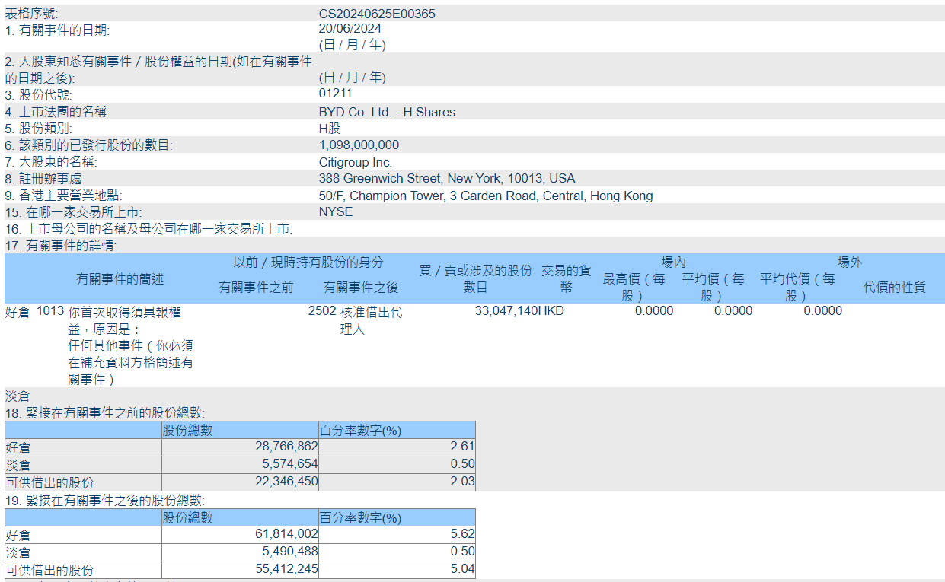Viewport: 945px width, 582px height.
Task: Click the 有關事件的簡述 column header
Action: [120, 279]
